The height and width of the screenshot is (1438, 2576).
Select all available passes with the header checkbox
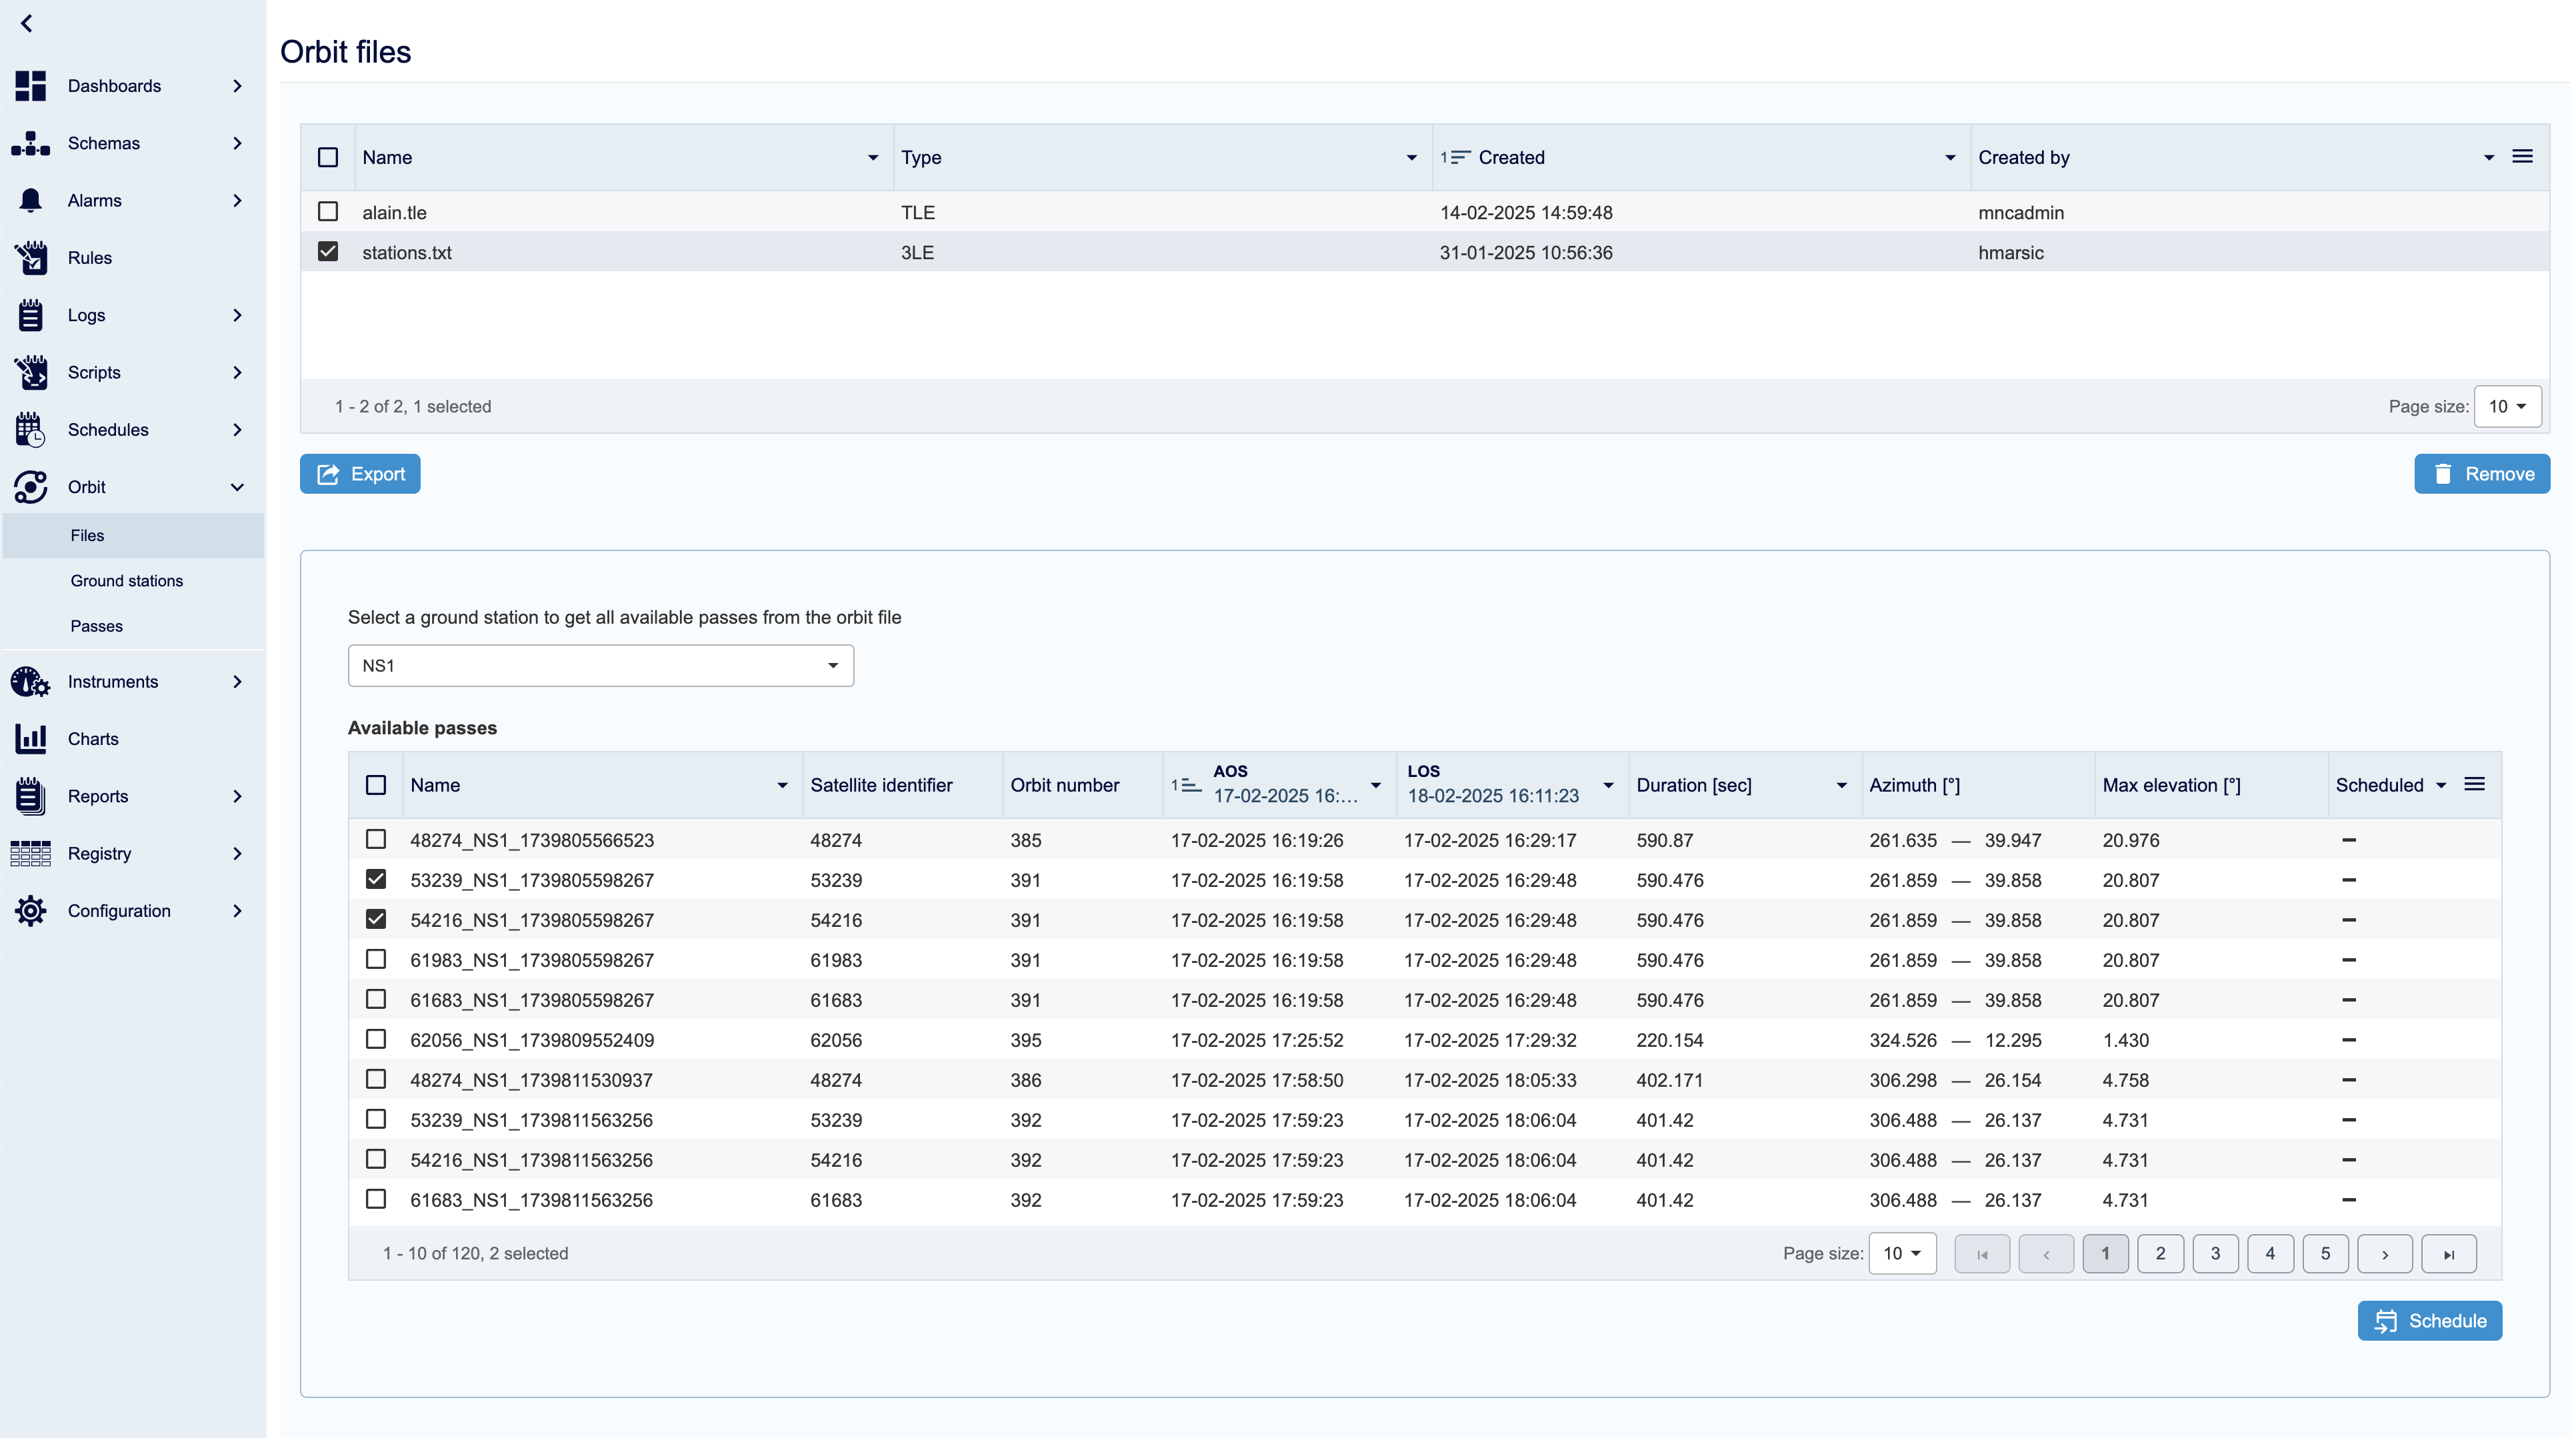376,786
